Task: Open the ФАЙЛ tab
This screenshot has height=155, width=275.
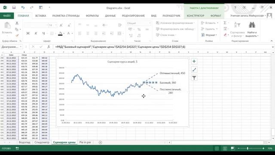Action: (7, 15)
